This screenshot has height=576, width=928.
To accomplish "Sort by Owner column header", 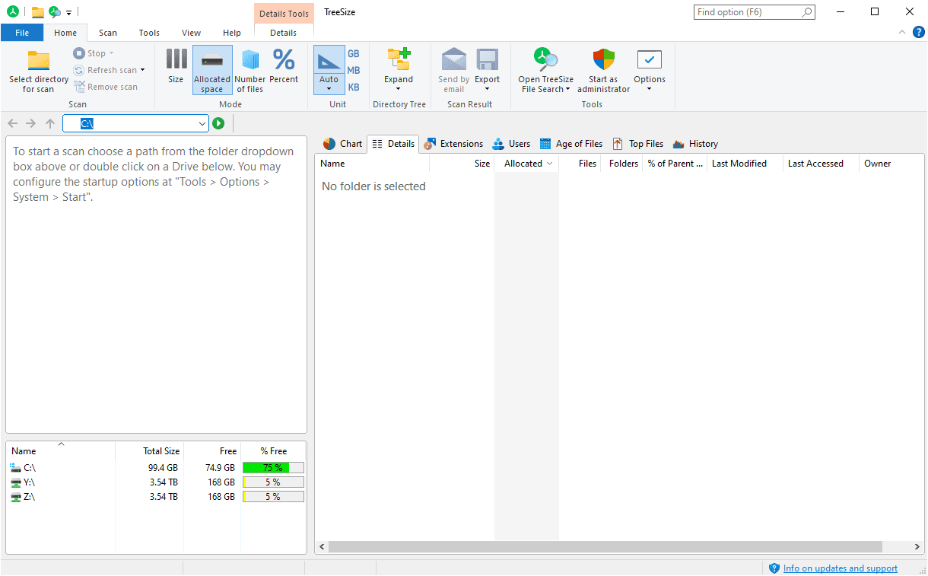I will (x=892, y=164).
